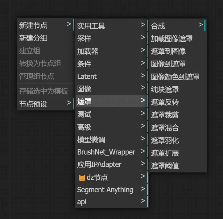Image resolution: width=223 pixels, height=219 pixels.
Task: Click the arrow next to 新建节点
Action: pos(69,24)
